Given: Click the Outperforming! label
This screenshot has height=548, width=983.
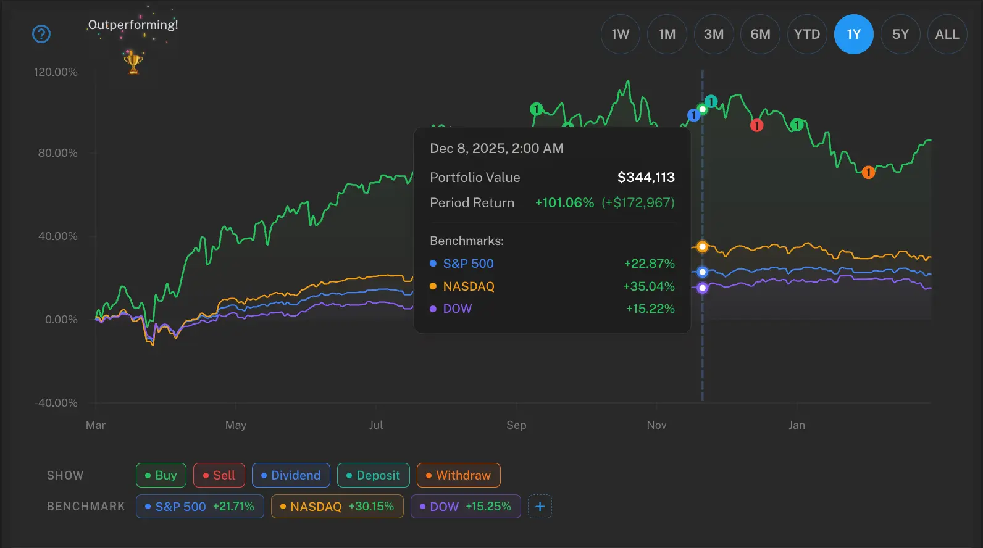Looking at the screenshot, I should click(x=133, y=25).
